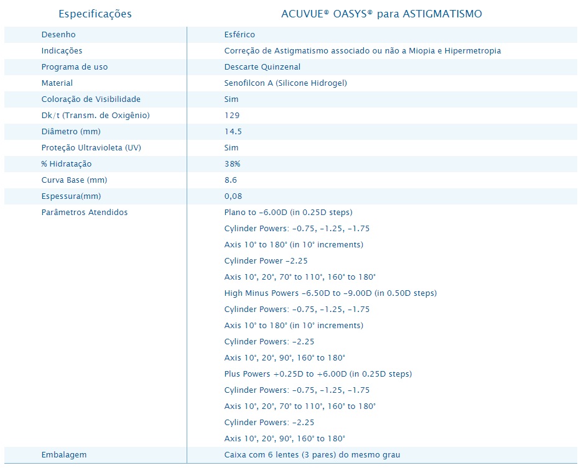Click the '129' oxygen transmission value
581x473 pixels.
[x=232, y=116]
